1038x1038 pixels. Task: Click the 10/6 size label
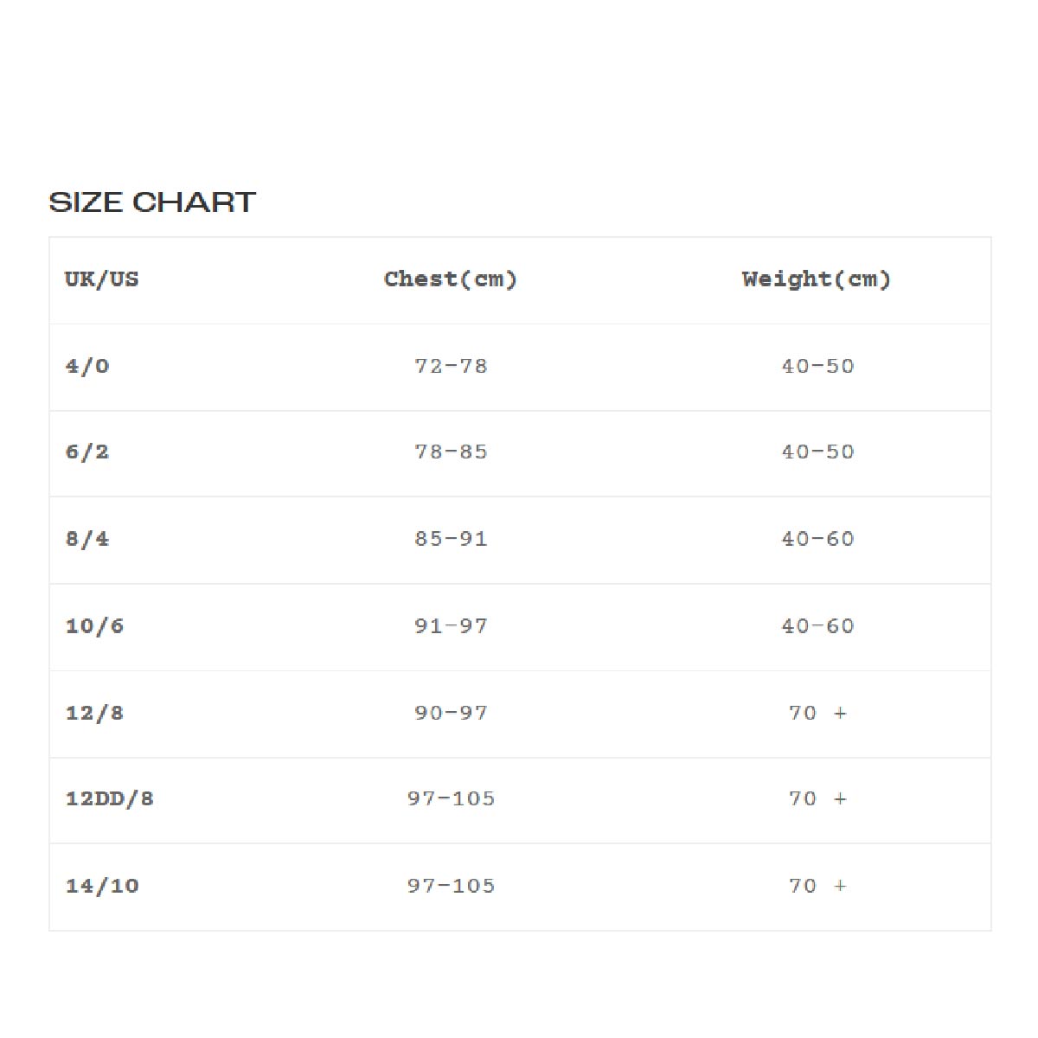(94, 625)
